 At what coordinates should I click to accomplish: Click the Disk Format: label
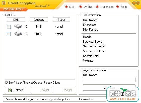[x=90, y=30]
